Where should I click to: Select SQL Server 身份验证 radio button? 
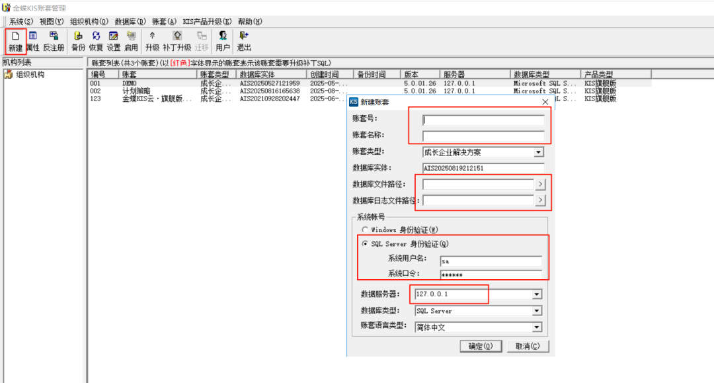coord(365,243)
